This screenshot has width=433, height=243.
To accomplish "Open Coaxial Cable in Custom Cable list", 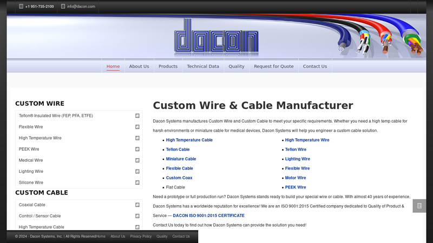I will 32,205.
